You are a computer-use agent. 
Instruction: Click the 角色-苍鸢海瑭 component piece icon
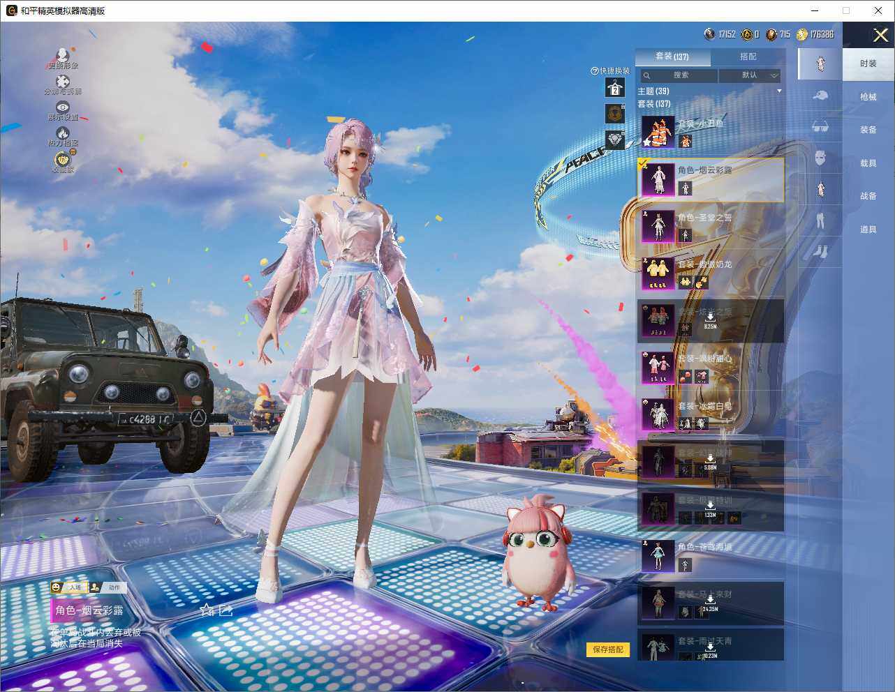685,565
